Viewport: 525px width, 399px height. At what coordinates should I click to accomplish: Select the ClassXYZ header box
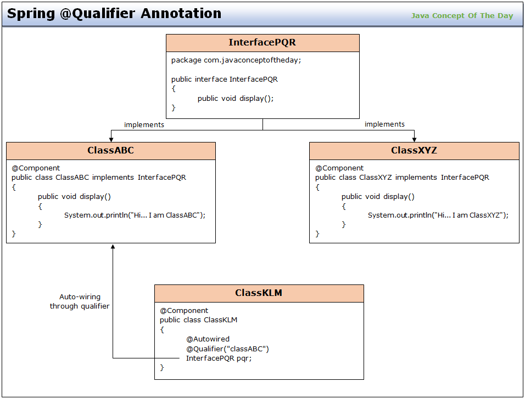pyautogui.click(x=414, y=151)
